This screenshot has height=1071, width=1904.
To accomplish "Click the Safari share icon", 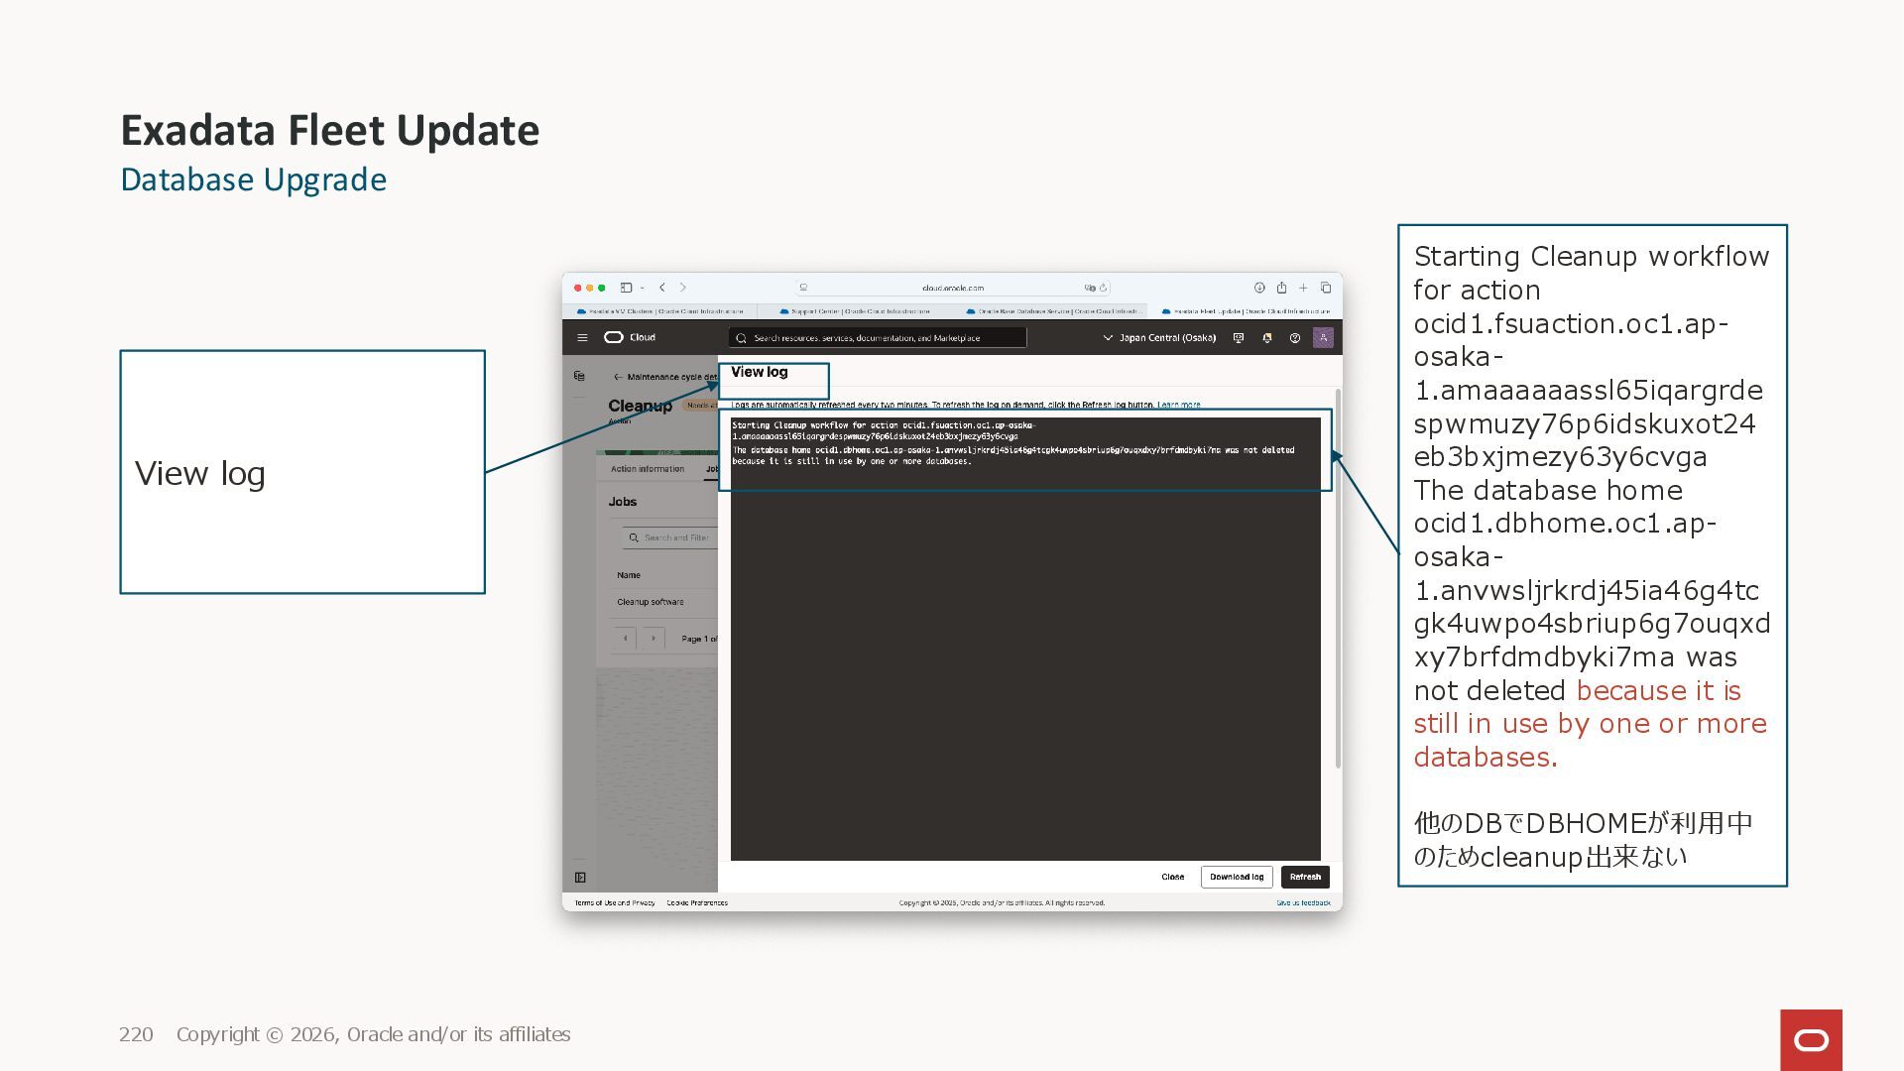I will pos(1281,288).
